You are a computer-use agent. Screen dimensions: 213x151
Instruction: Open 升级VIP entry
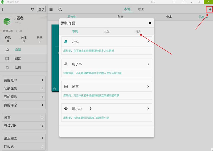(24, 126)
